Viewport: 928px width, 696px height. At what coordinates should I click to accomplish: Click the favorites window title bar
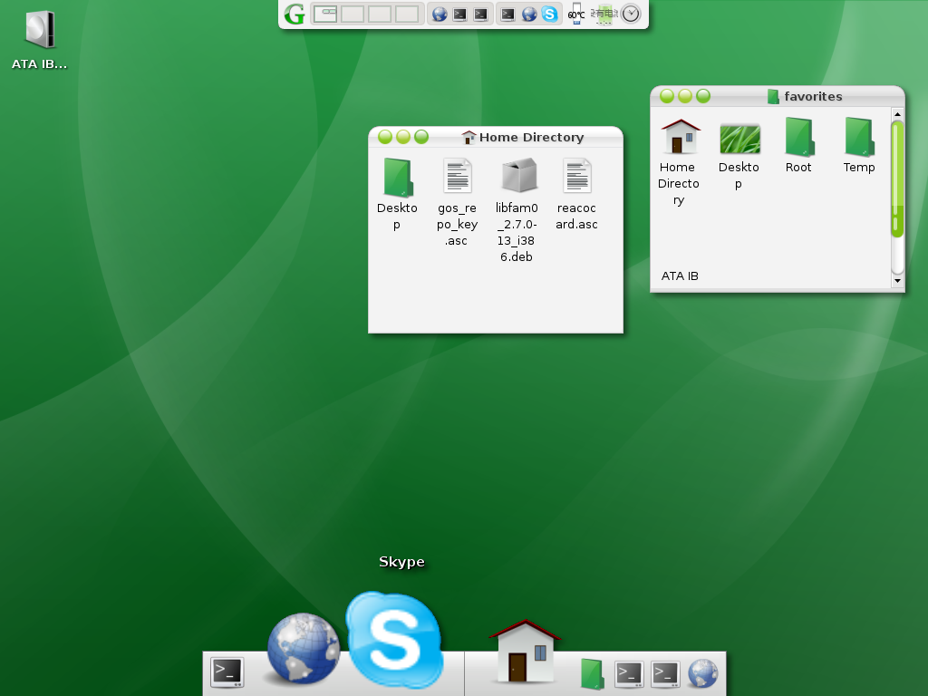(x=778, y=96)
